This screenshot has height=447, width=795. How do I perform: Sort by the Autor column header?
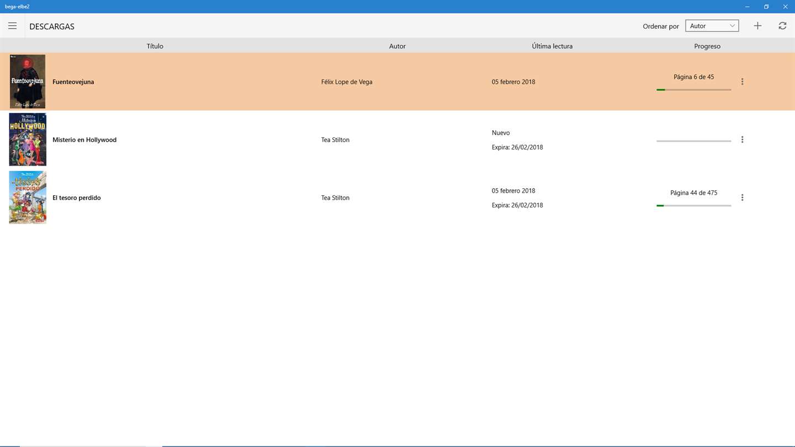[397, 46]
